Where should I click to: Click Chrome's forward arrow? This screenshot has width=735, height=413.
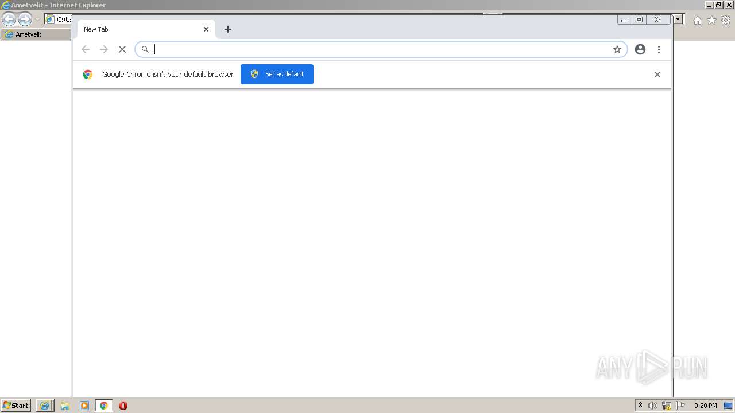(x=104, y=49)
